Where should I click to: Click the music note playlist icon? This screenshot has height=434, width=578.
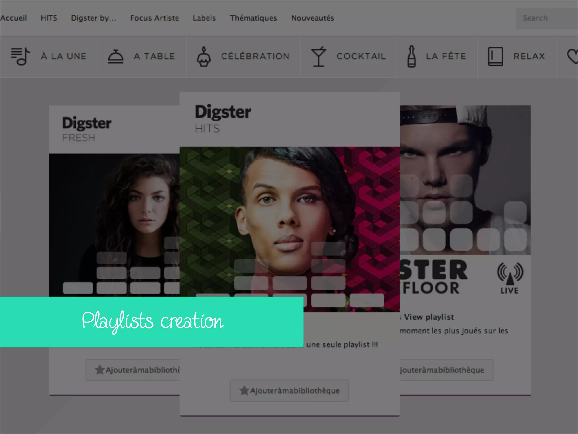tap(20, 56)
